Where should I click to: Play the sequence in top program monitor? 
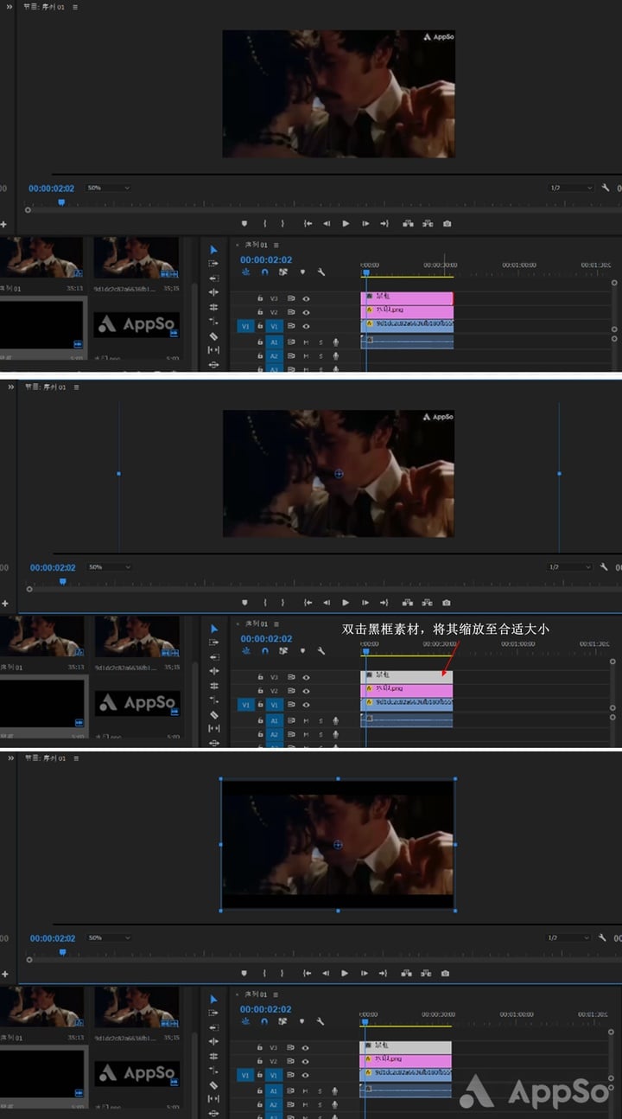pyautogui.click(x=346, y=223)
